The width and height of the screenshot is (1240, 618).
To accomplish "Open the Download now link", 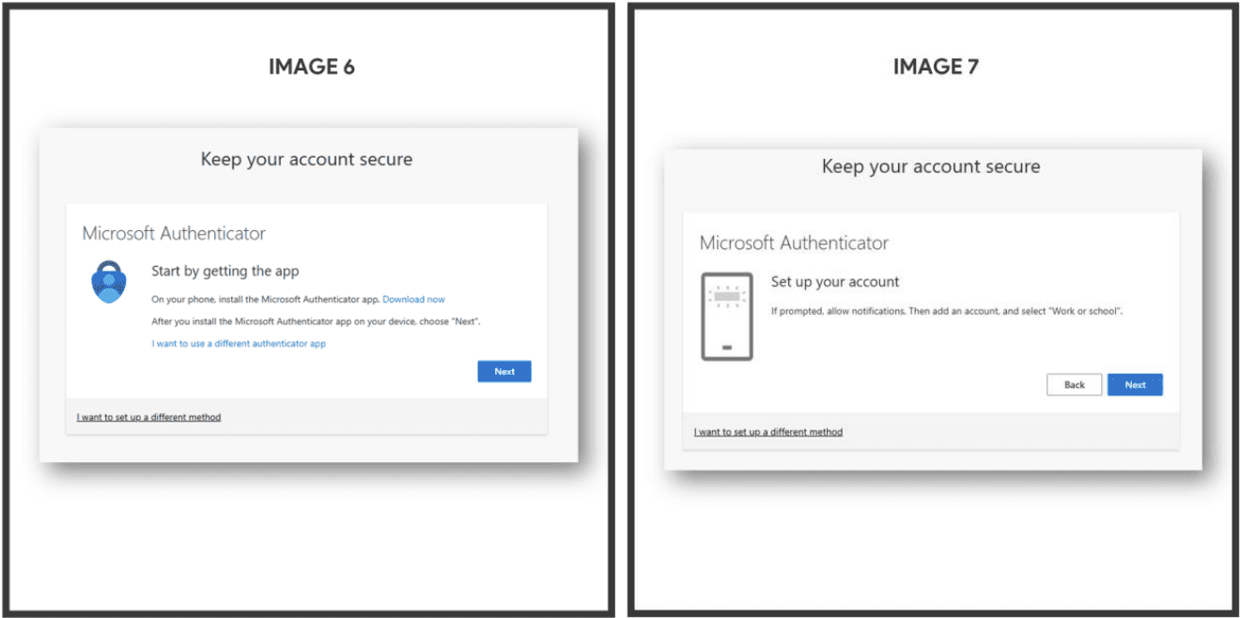I will click(x=414, y=300).
